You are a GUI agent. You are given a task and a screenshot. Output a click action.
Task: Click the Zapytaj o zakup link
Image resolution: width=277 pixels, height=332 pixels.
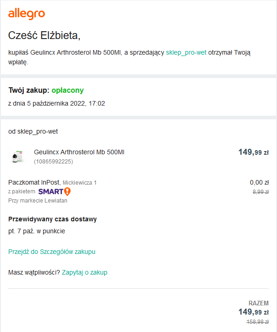click(84, 272)
